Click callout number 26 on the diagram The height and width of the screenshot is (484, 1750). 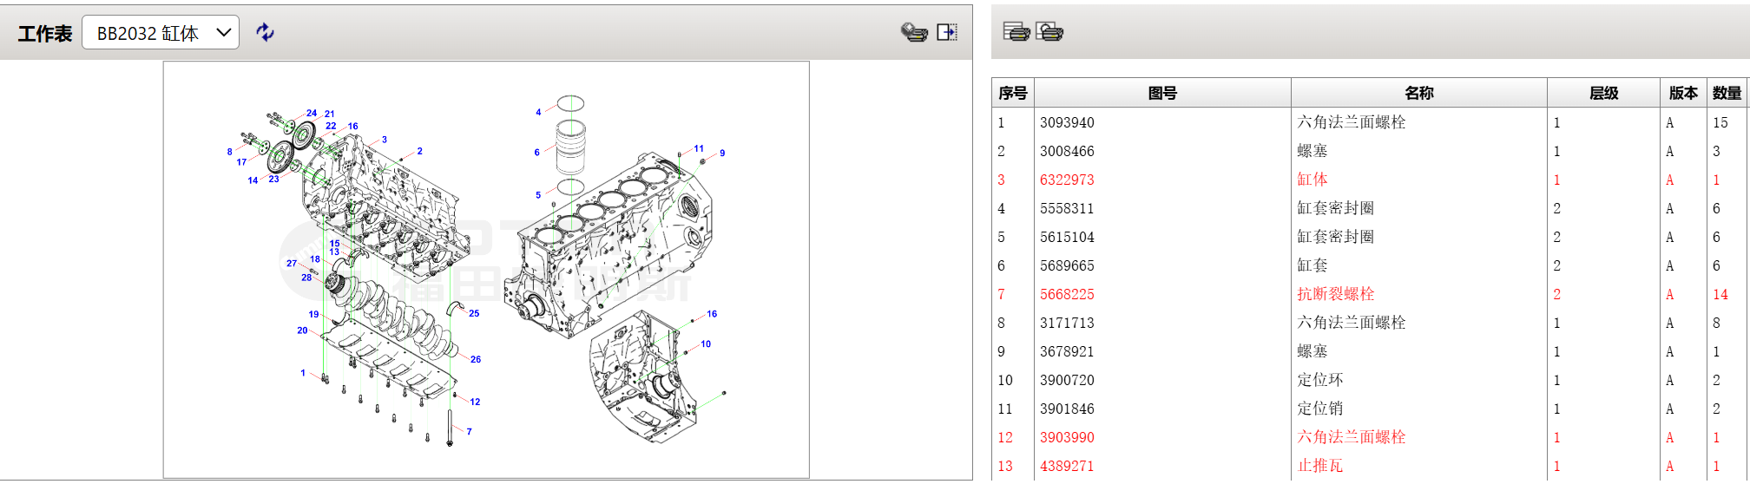coord(476,359)
